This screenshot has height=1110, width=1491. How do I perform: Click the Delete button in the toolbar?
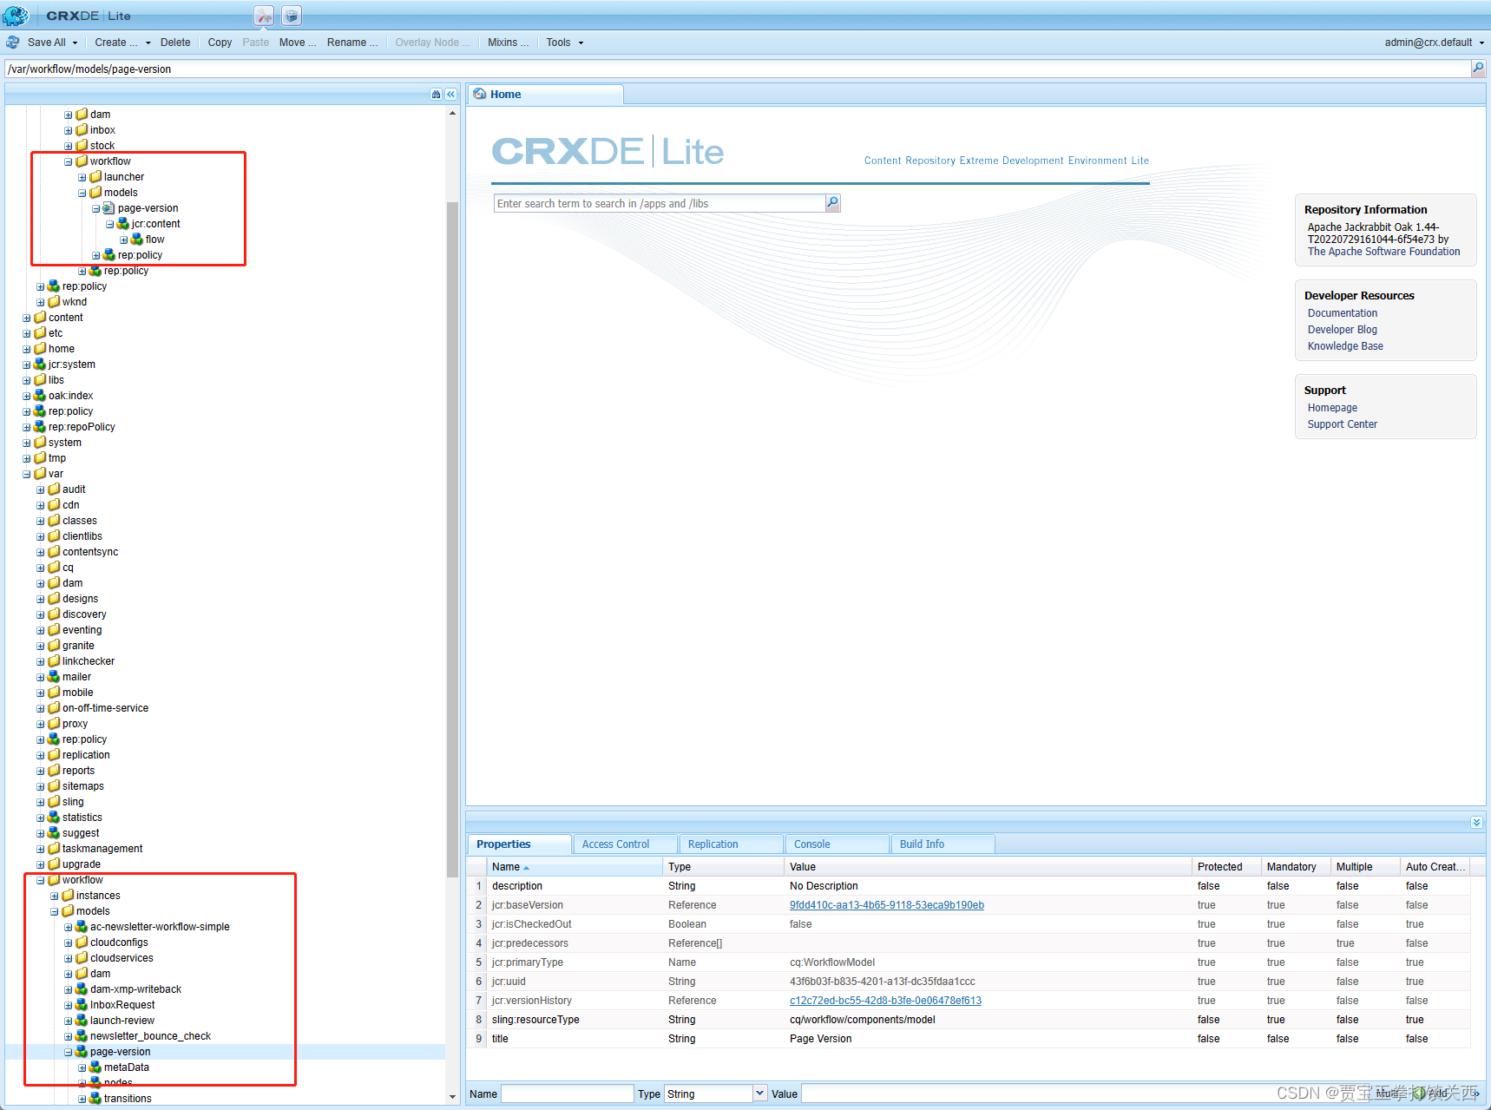[x=175, y=42]
